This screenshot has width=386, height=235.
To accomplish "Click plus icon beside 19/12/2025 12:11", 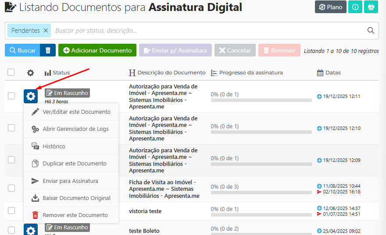I will coord(319,97).
